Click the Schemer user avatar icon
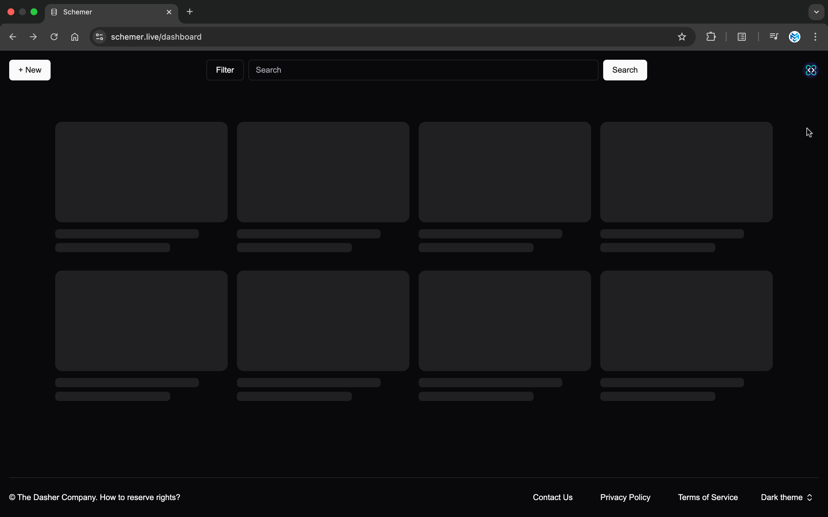This screenshot has width=828, height=517. coord(810,70)
